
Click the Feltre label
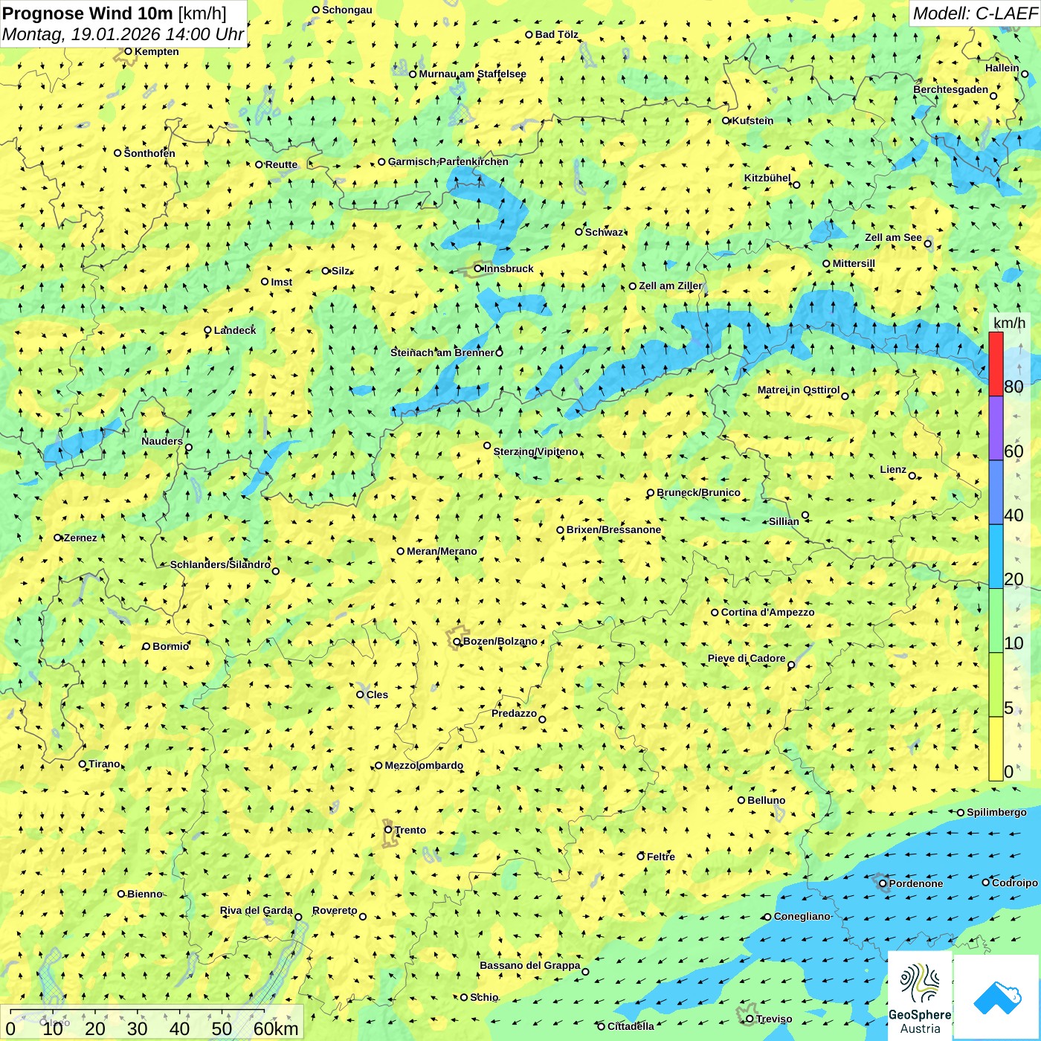(660, 857)
